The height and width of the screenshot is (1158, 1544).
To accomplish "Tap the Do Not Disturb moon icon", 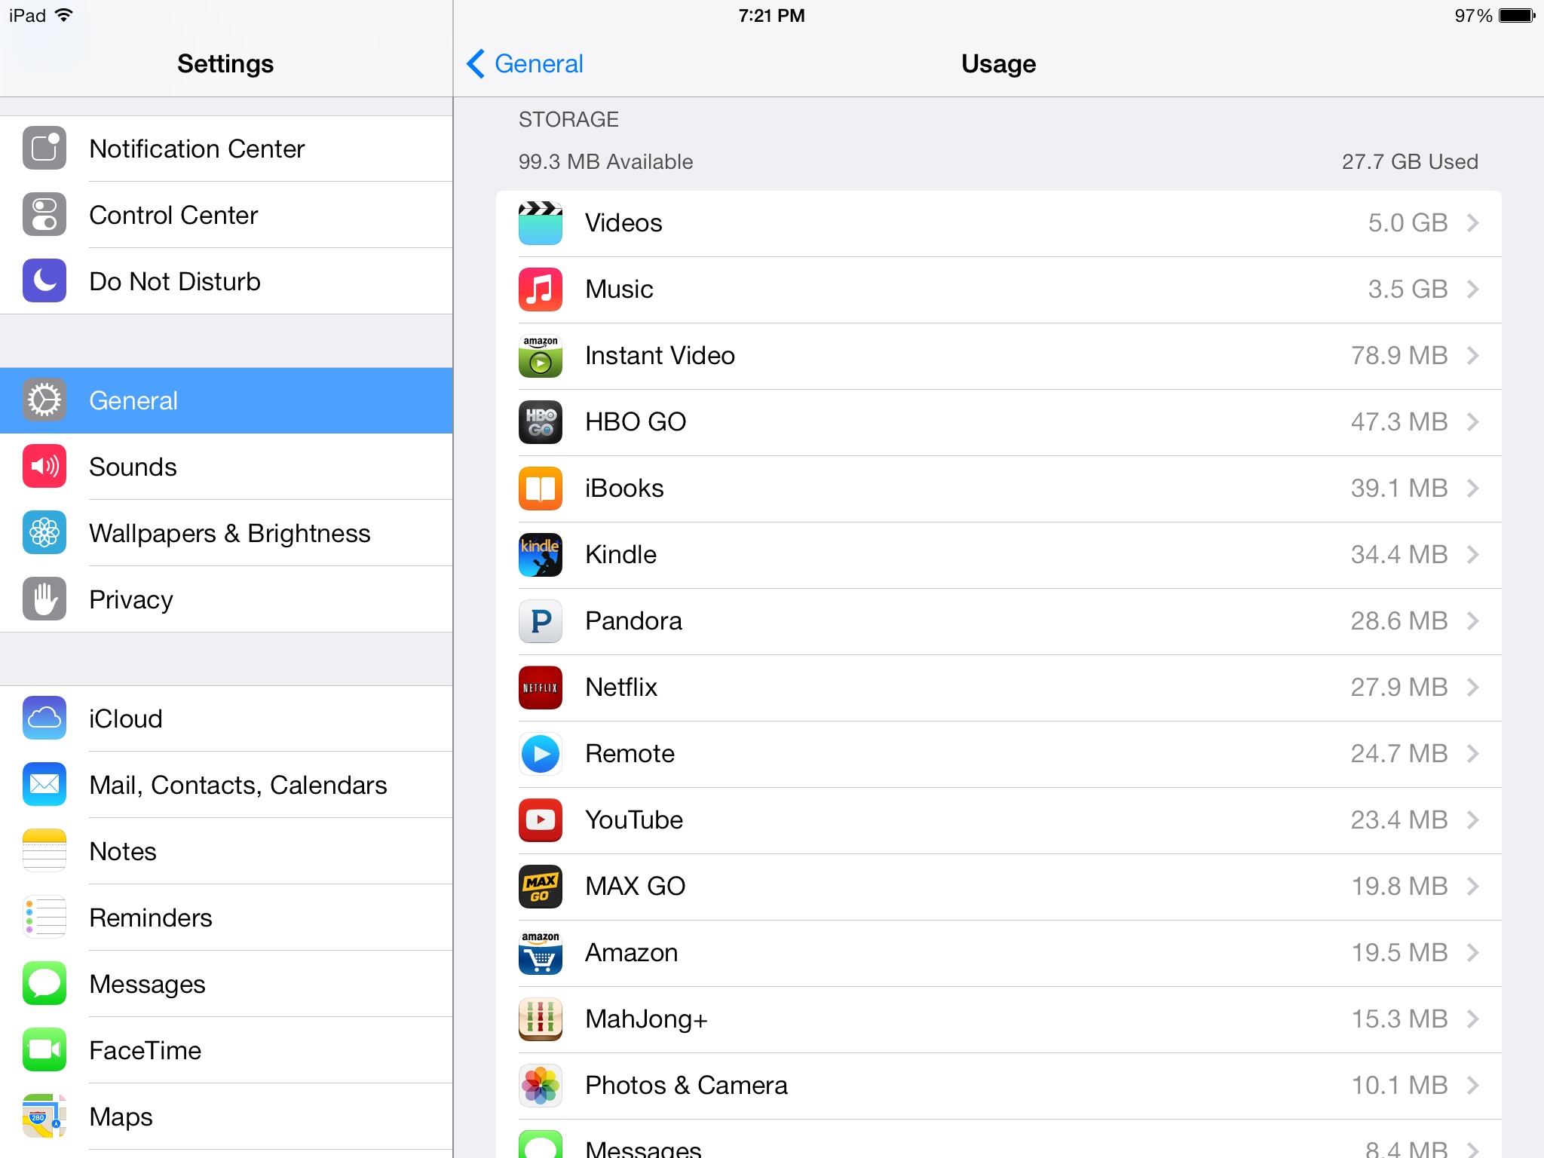I will [x=44, y=281].
